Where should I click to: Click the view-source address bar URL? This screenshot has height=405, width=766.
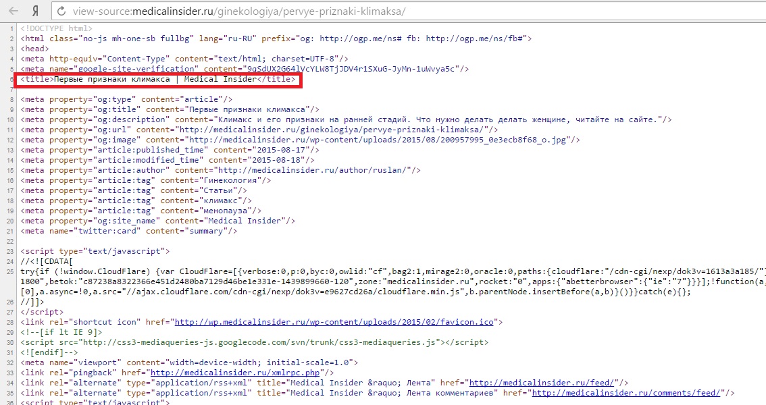tap(239, 11)
